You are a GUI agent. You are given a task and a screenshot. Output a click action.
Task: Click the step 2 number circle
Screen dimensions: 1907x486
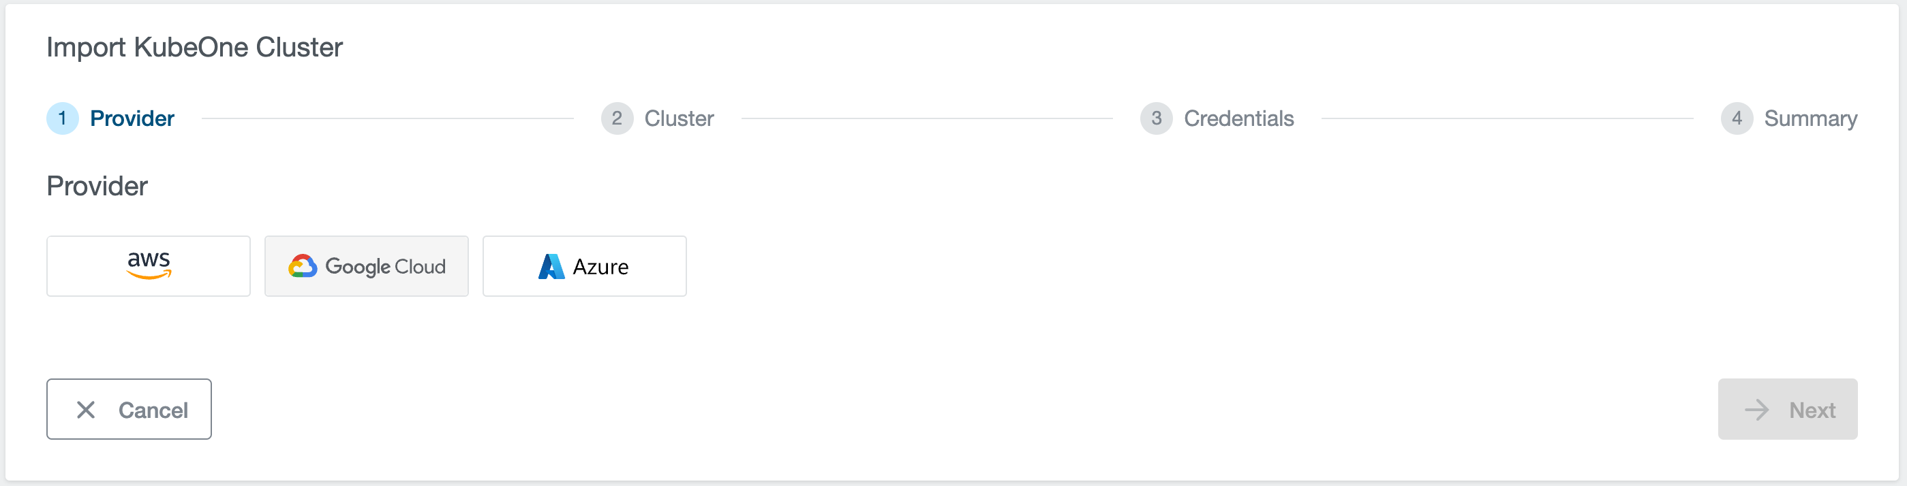click(x=617, y=118)
